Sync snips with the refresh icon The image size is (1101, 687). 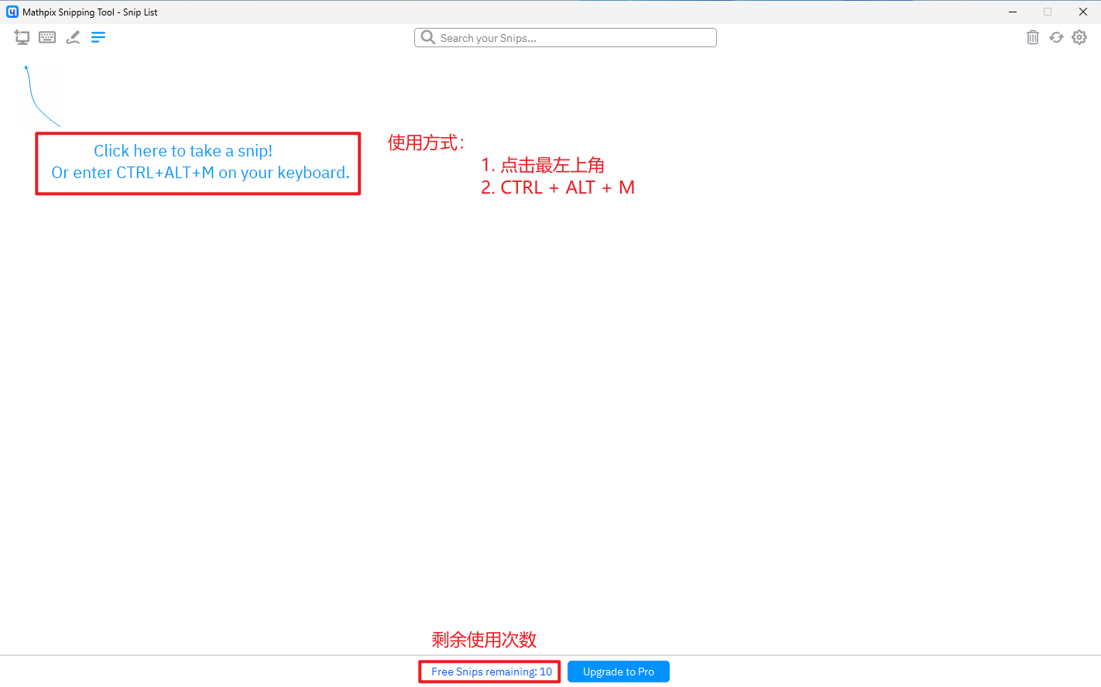point(1056,37)
